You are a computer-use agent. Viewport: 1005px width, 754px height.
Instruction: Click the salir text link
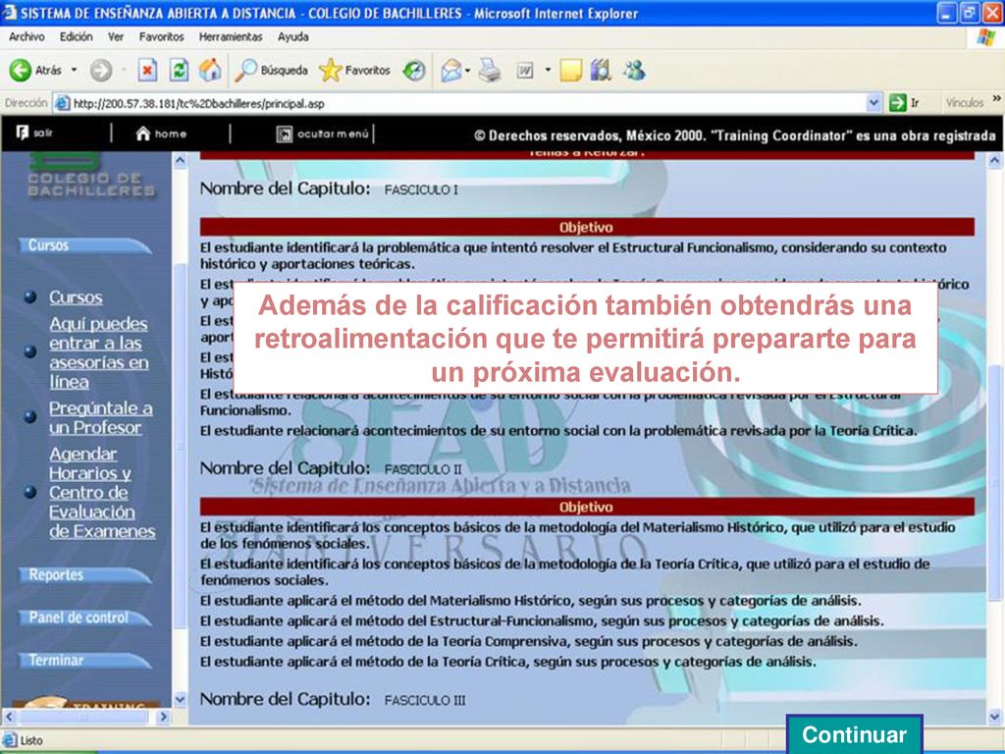[43, 134]
